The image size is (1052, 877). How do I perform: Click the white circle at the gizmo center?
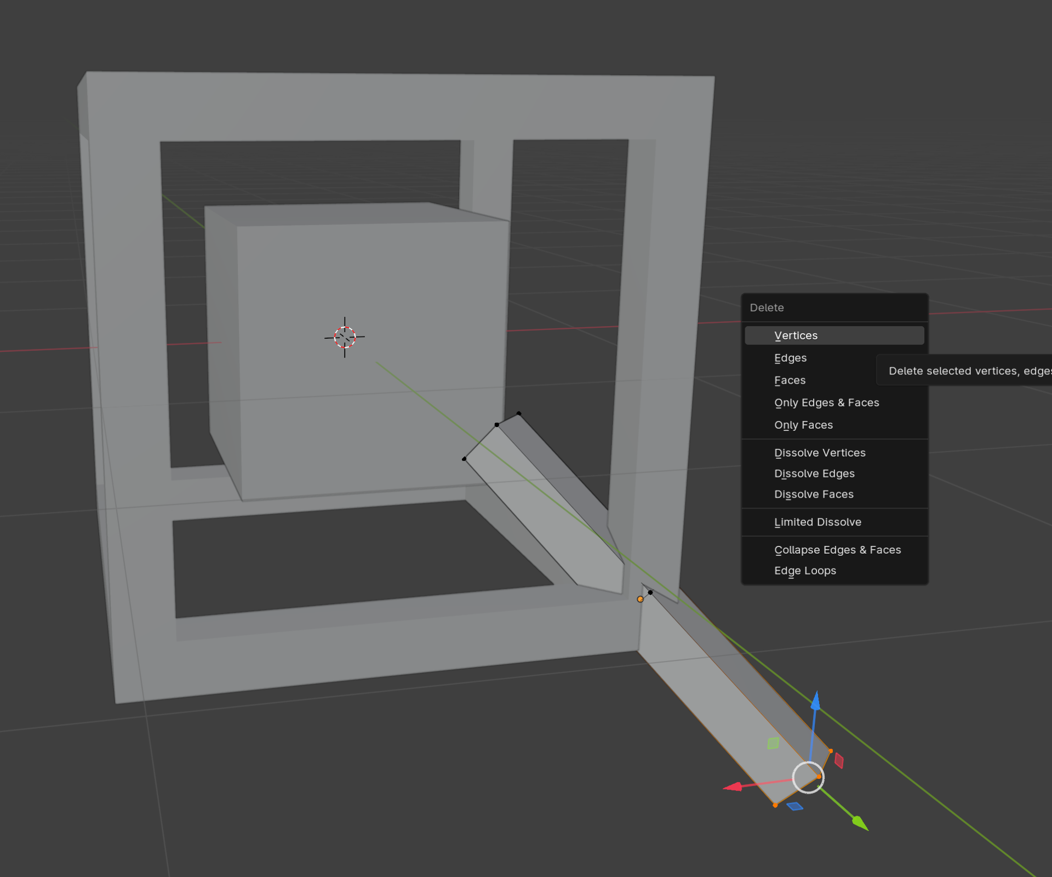[808, 777]
